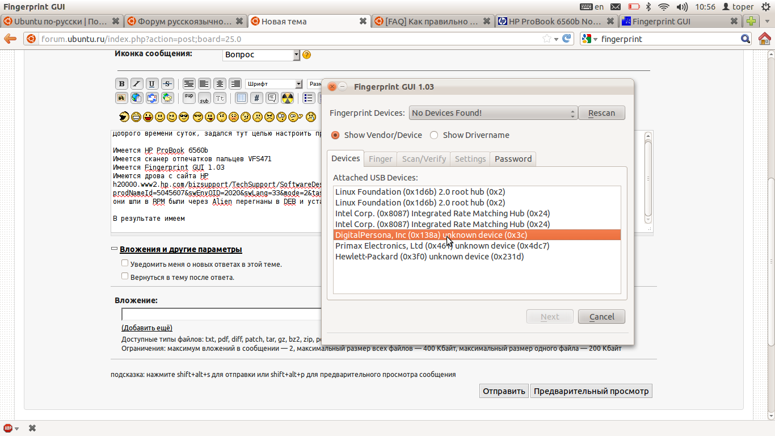Check the 'Вернуться в тему после ответа' box
This screenshot has width=775, height=436.
coord(125,276)
